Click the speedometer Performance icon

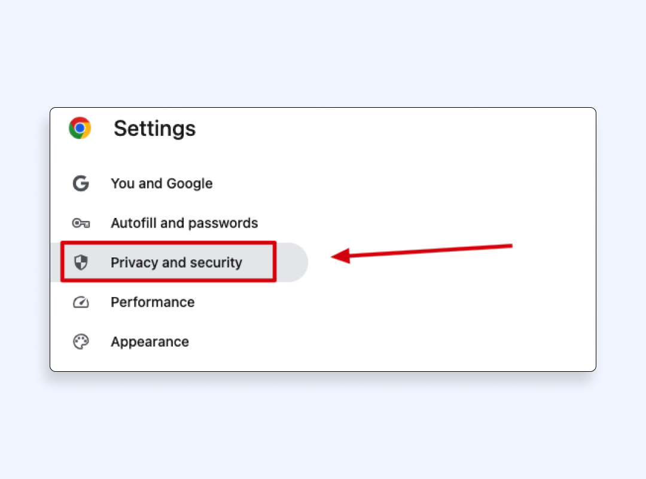(x=81, y=302)
